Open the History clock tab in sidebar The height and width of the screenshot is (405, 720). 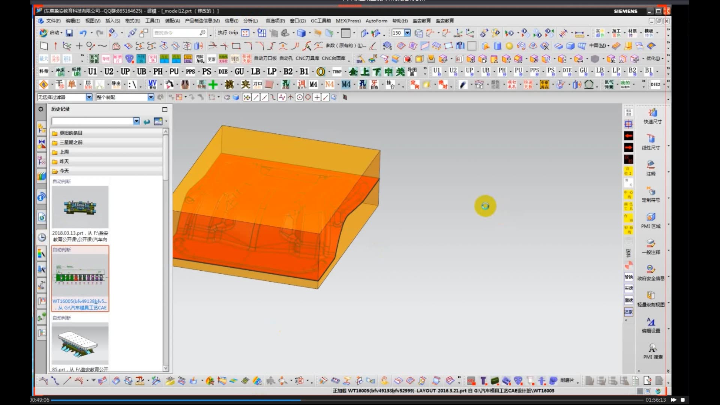pos(42,237)
